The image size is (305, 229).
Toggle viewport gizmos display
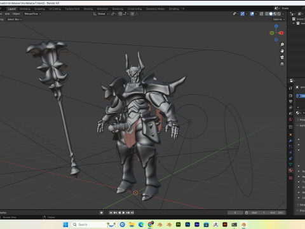[243, 14]
